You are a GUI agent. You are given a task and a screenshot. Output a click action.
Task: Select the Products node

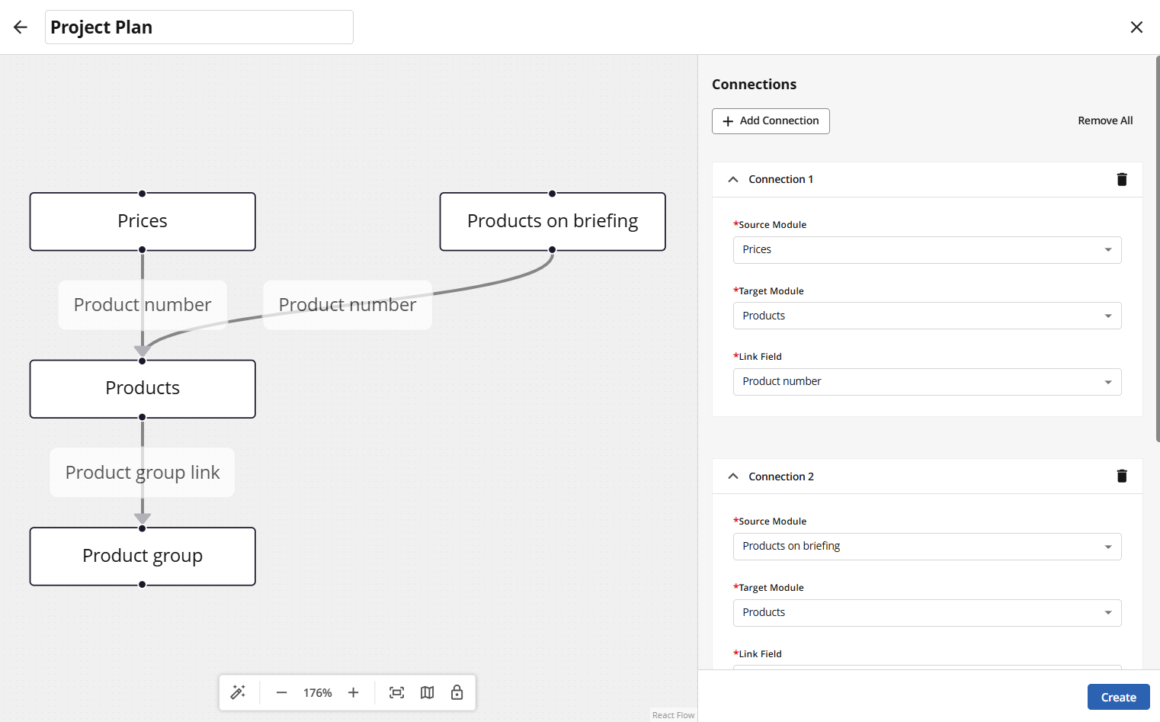tap(143, 389)
